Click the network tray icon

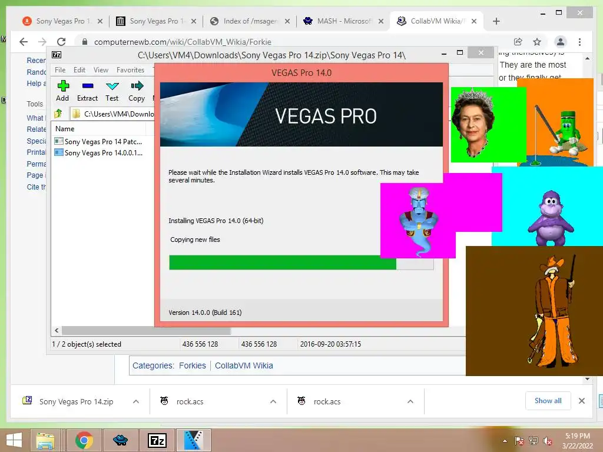(x=534, y=441)
